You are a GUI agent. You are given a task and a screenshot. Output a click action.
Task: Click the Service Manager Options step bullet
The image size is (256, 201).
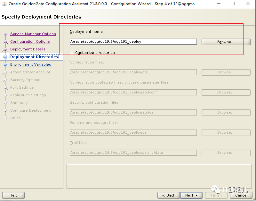point(5,34)
